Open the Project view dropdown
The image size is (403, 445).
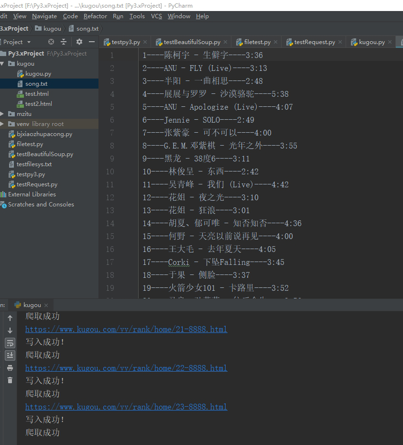click(29, 42)
